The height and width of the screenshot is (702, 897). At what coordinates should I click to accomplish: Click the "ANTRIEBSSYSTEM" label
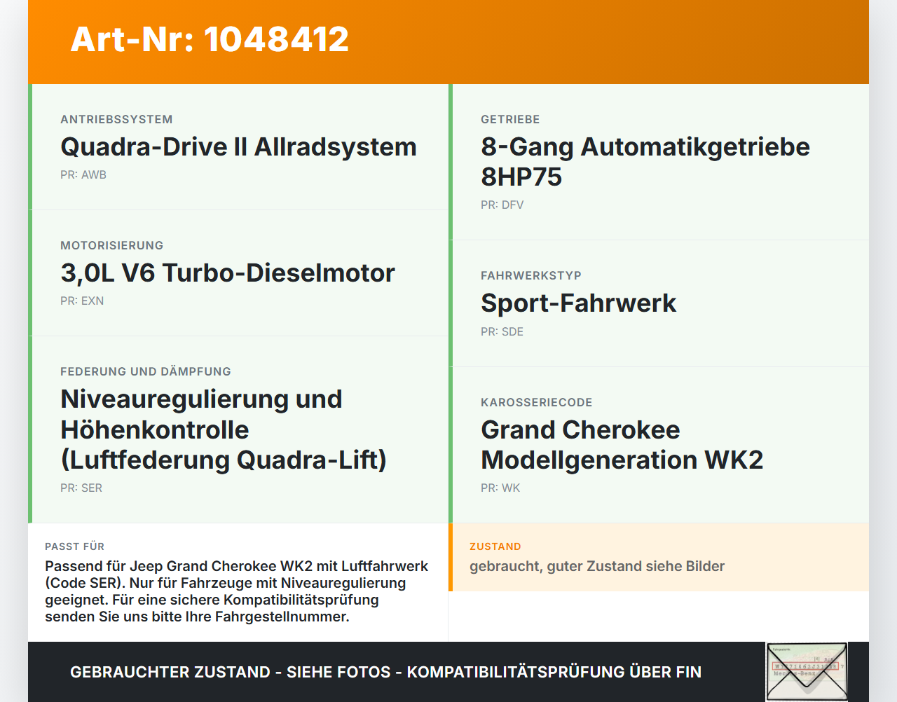tap(116, 120)
